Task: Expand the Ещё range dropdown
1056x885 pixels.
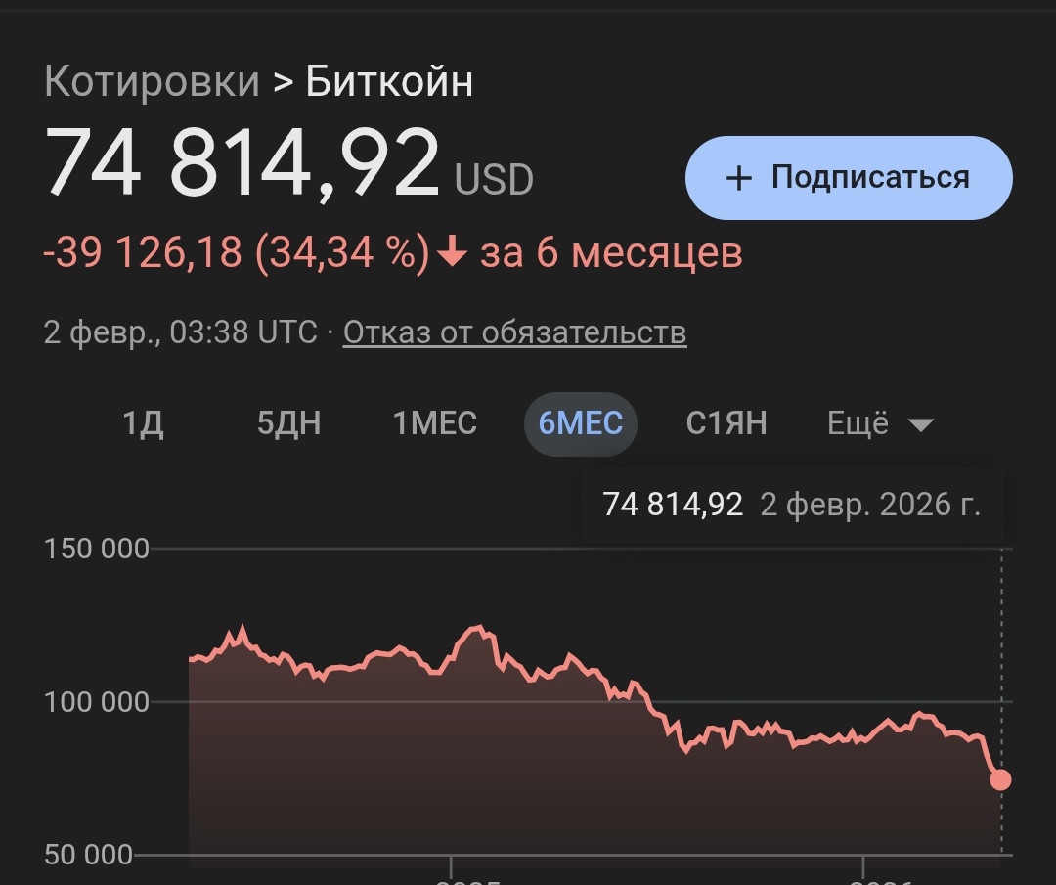Action: 880,423
